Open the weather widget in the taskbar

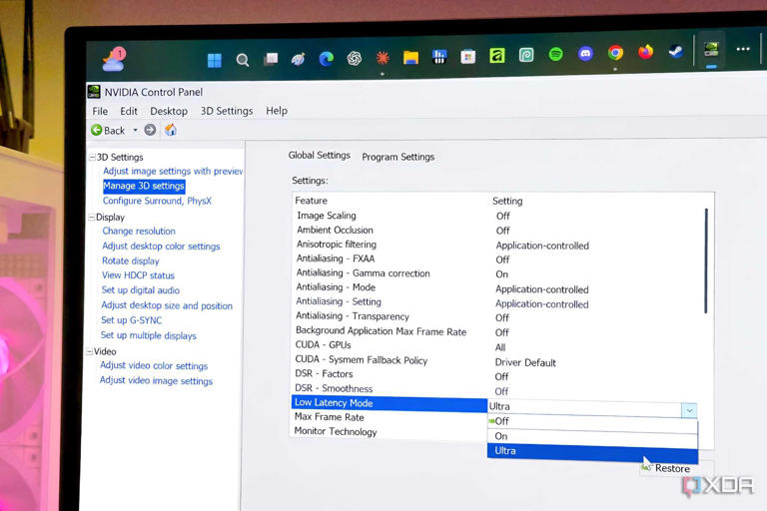point(114,60)
